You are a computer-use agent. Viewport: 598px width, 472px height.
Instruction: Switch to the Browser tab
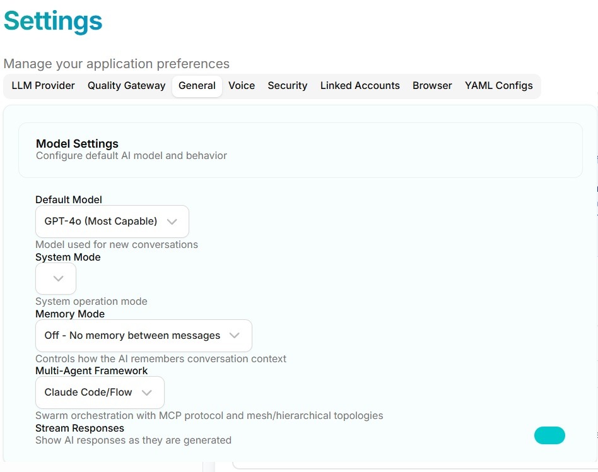point(432,85)
